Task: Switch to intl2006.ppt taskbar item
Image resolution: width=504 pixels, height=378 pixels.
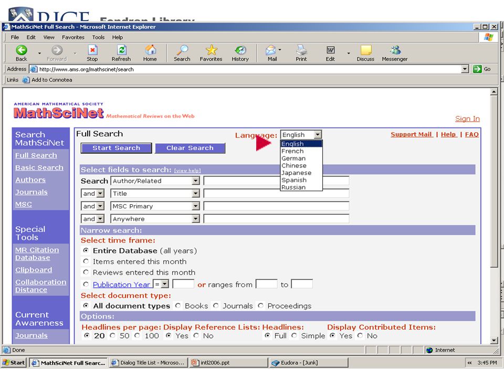Action: click(228, 363)
